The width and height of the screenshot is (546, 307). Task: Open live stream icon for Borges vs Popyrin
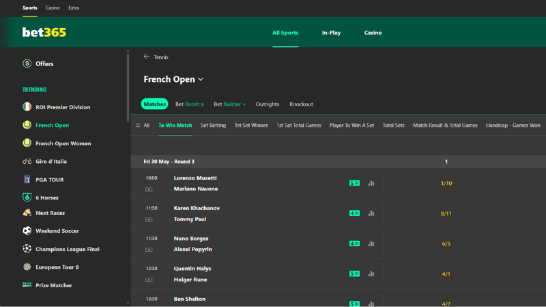pos(149,250)
